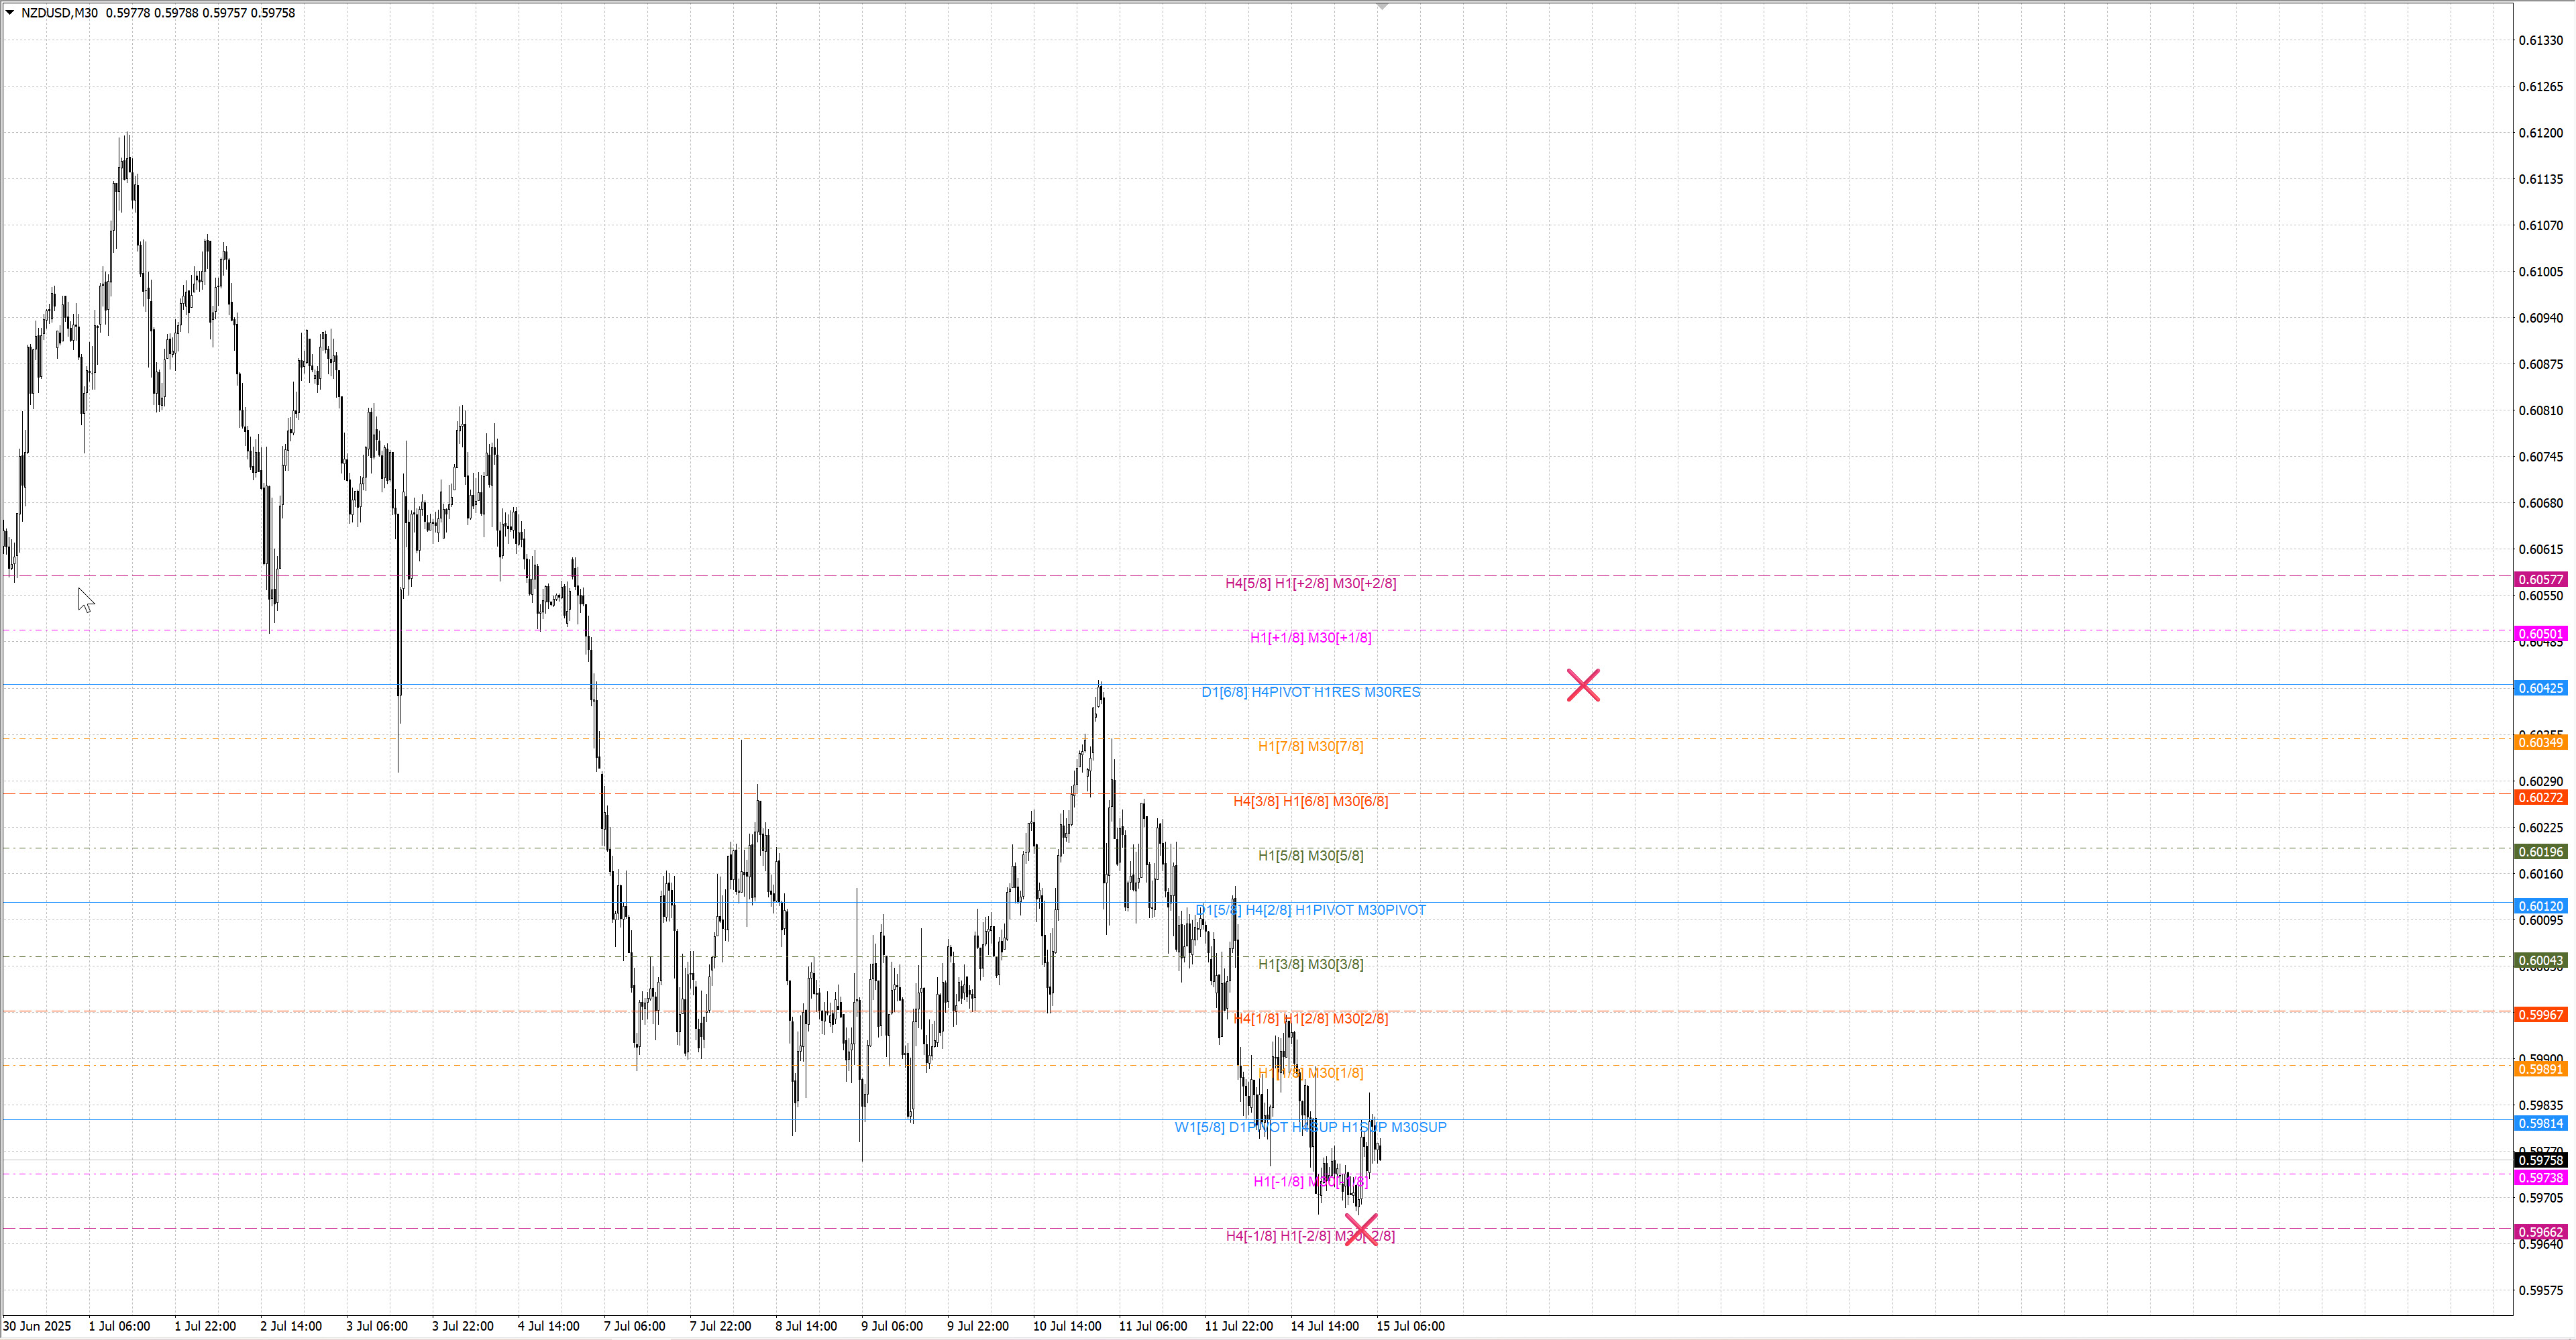
Task: Click the blue 0.60425 price tag
Action: [2540, 688]
